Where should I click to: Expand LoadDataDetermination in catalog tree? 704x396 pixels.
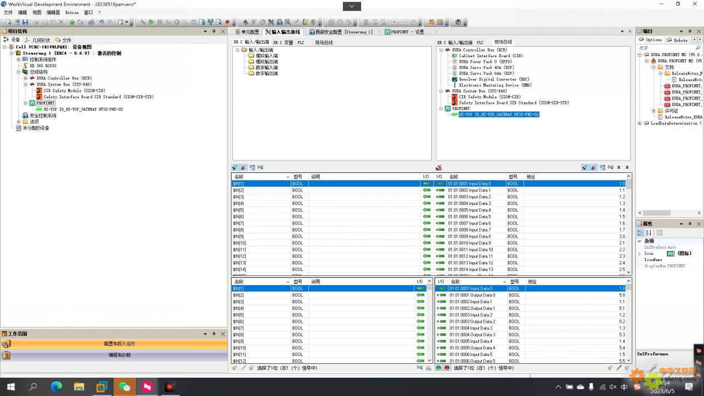tap(640, 123)
